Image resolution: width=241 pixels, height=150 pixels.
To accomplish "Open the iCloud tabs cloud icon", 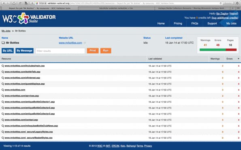I will 14,3.
